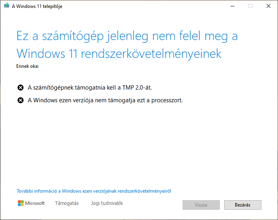Viewport: 278px width, 220px height.
Task: Click the heading line "Windows 11 rendszerkövetelményeinek"
Action: (118, 53)
